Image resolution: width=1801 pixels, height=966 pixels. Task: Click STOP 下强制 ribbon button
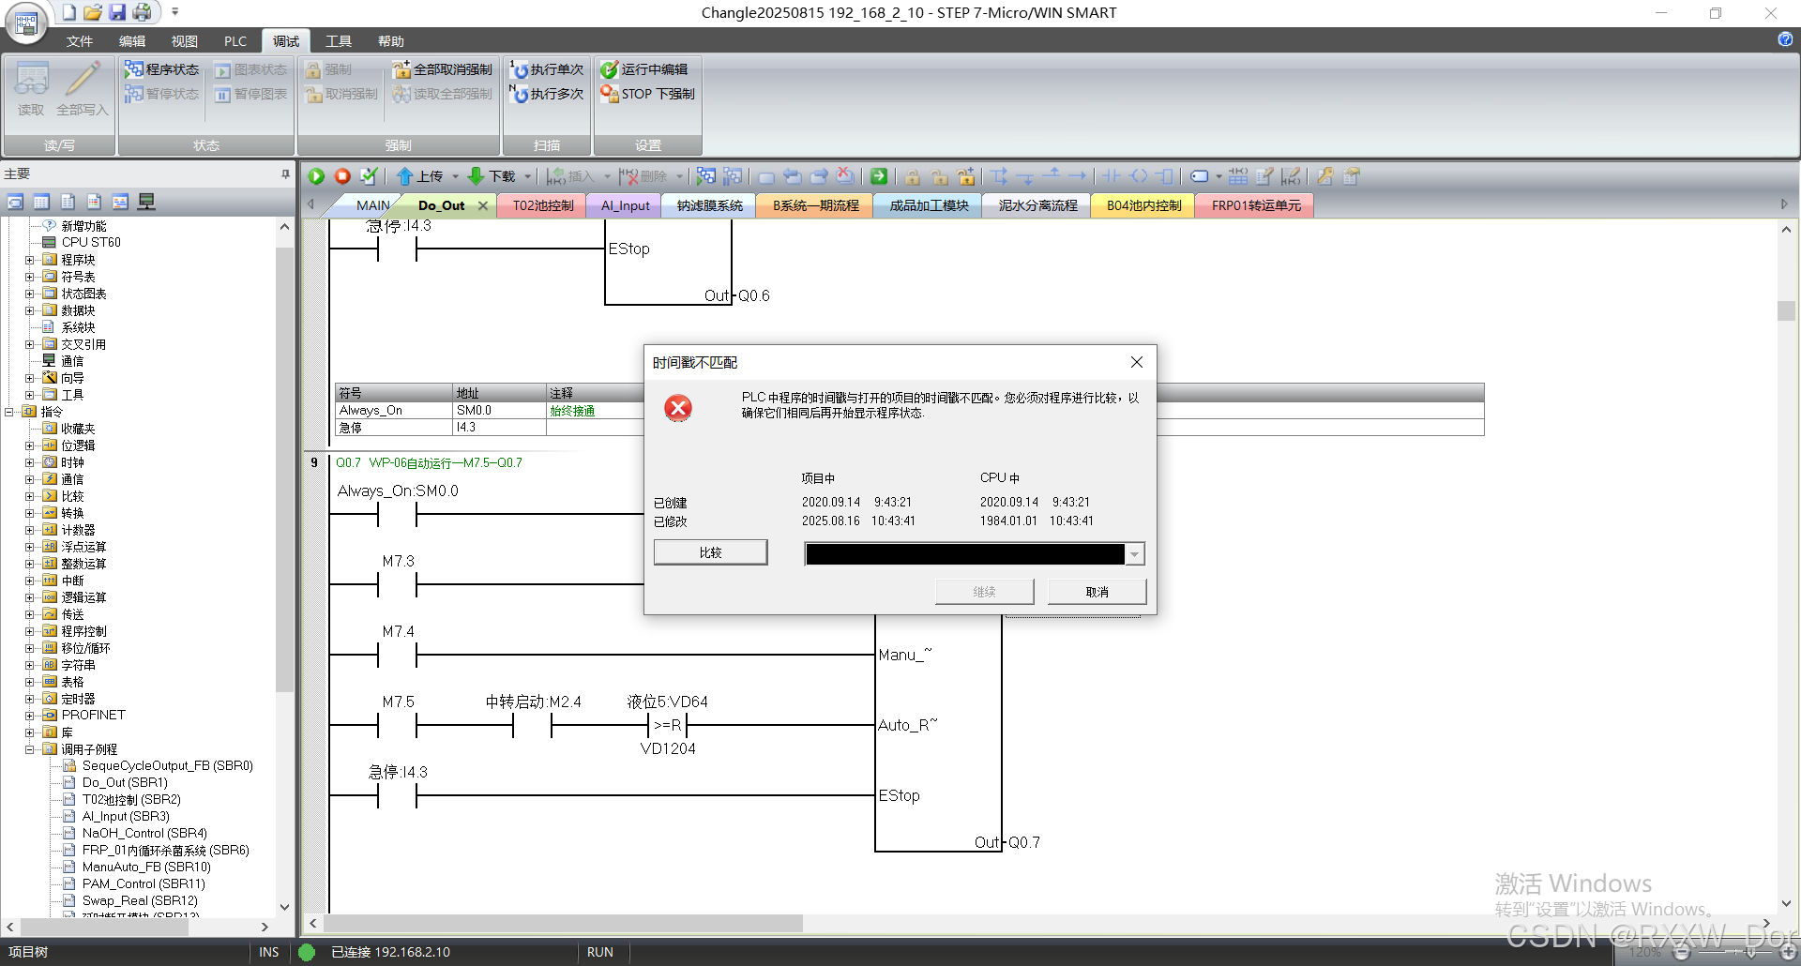[x=648, y=94]
